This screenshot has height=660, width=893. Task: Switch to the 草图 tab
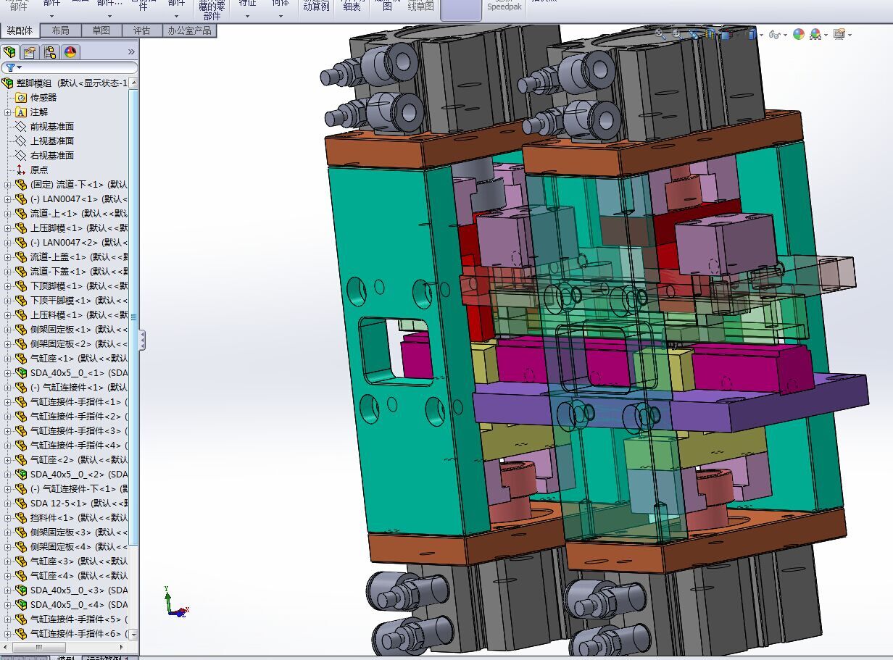(101, 30)
